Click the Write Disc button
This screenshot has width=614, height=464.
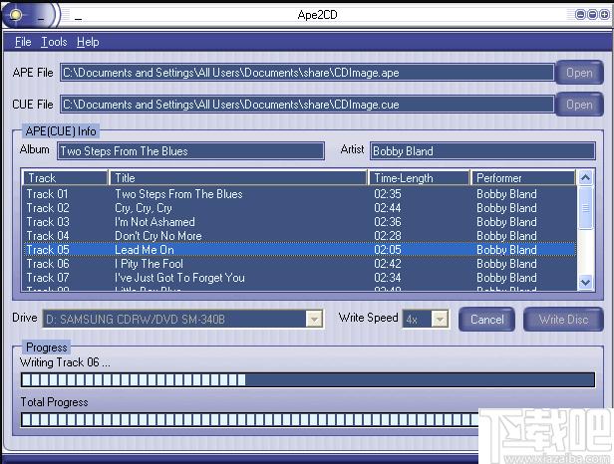click(x=563, y=320)
